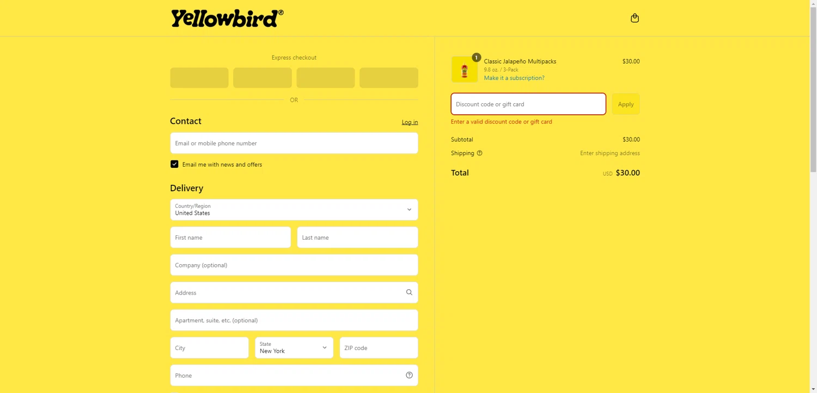Click the 9.8 oz. / 3-Pack variant text
This screenshot has width=817, height=393.
click(501, 70)
